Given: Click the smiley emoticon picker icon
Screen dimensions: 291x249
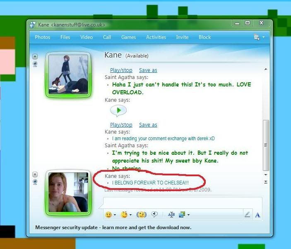Looking at the screenshot, I should click(x=108, y=215).
